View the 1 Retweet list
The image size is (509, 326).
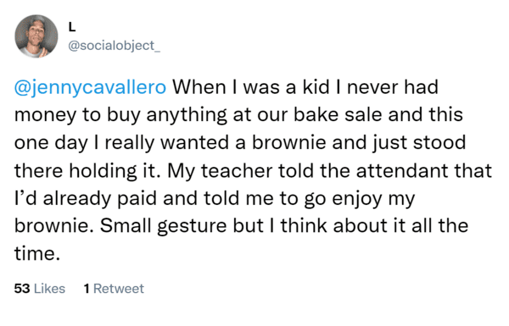click(x=114, y=289)
